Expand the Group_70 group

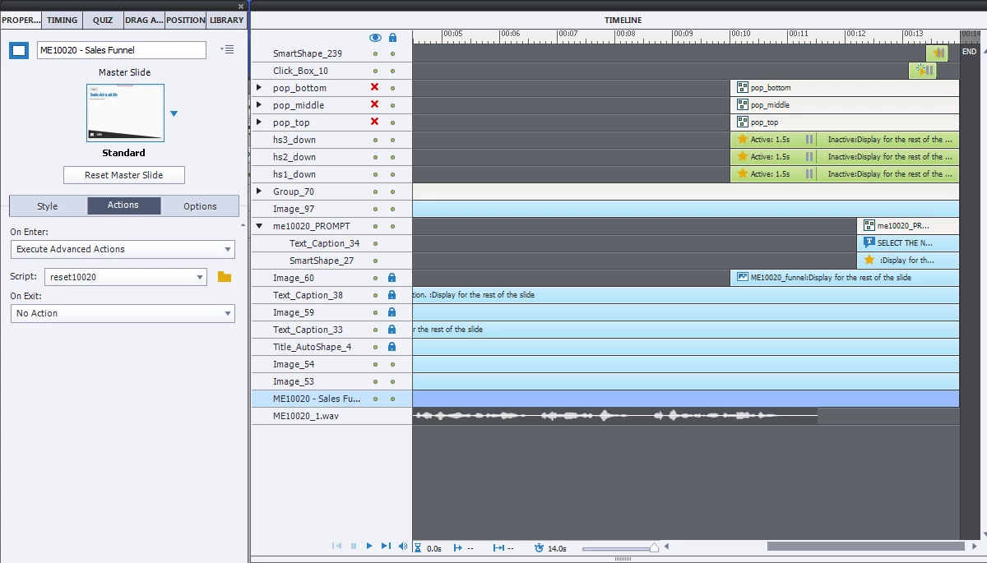tap(259, 192)
